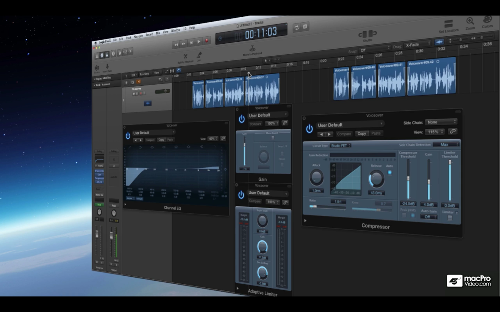Click Compare button in Compressor window
The height and width of the screenshot is (312, 500).
(344, 134)
